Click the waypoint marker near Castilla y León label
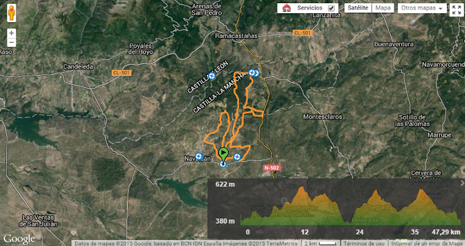Image resolution: width=465 pixels, height=246 pixels. tap(212, 76)
